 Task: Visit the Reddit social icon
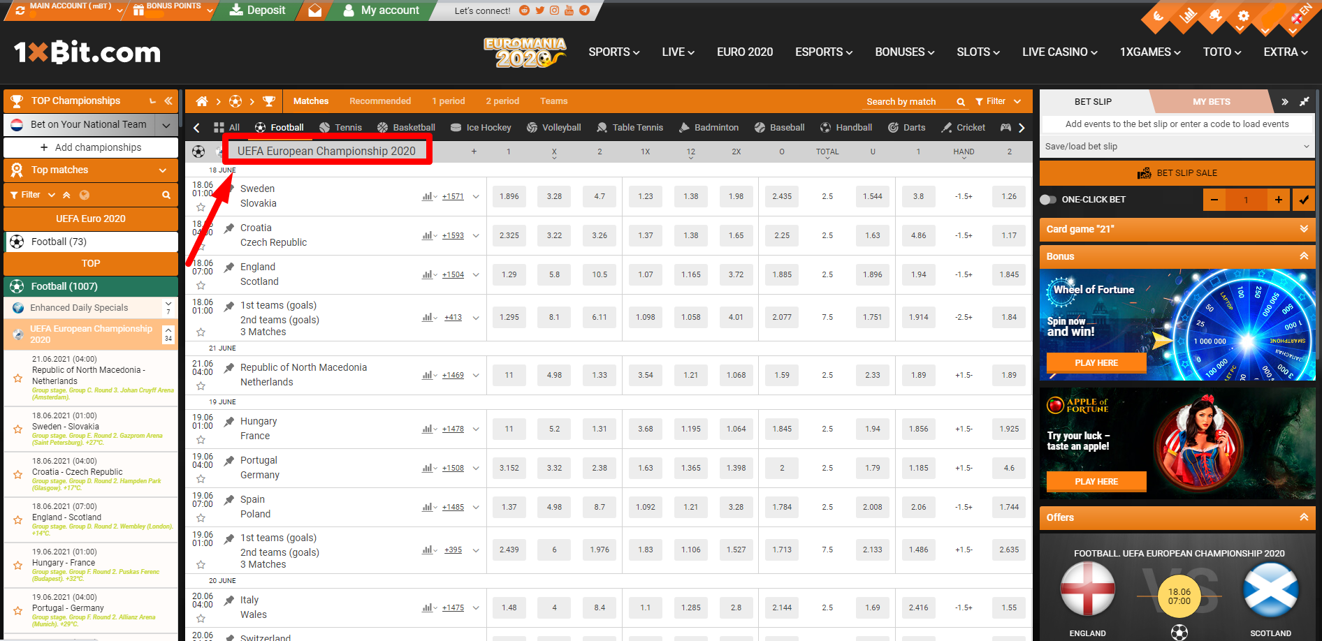[525, 10]
